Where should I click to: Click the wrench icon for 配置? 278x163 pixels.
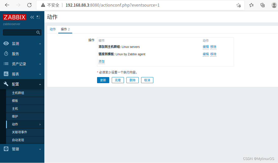[6, 84]
